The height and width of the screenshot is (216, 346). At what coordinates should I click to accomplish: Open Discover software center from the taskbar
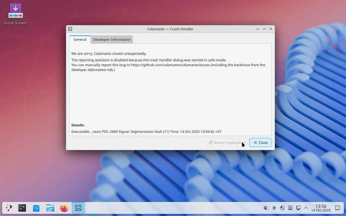click(36, 208)
